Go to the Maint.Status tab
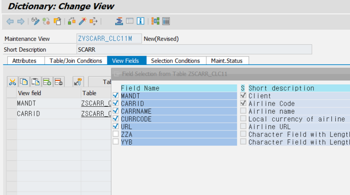The width and height of the screenshot is (350, 195). (227, 61)
